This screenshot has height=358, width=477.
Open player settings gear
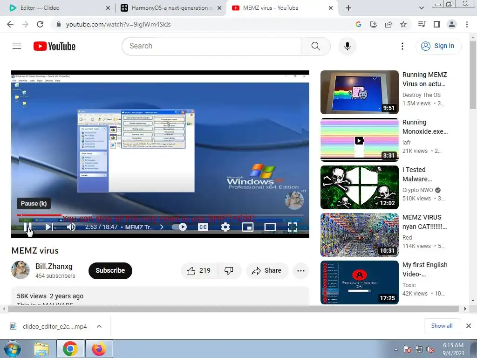pos(225,227)
